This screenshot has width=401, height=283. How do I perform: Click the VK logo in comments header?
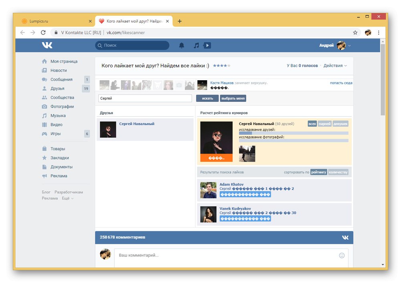(x=345, y=237)
